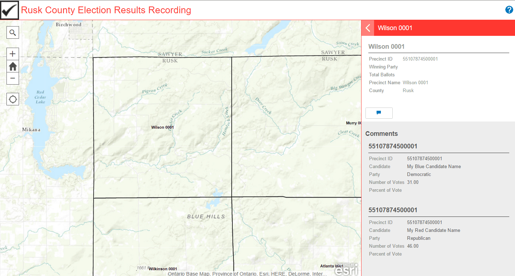This screenshot has height=276, width=515.
Task: Click the speech bubble comment button
Action: (379, 113)
